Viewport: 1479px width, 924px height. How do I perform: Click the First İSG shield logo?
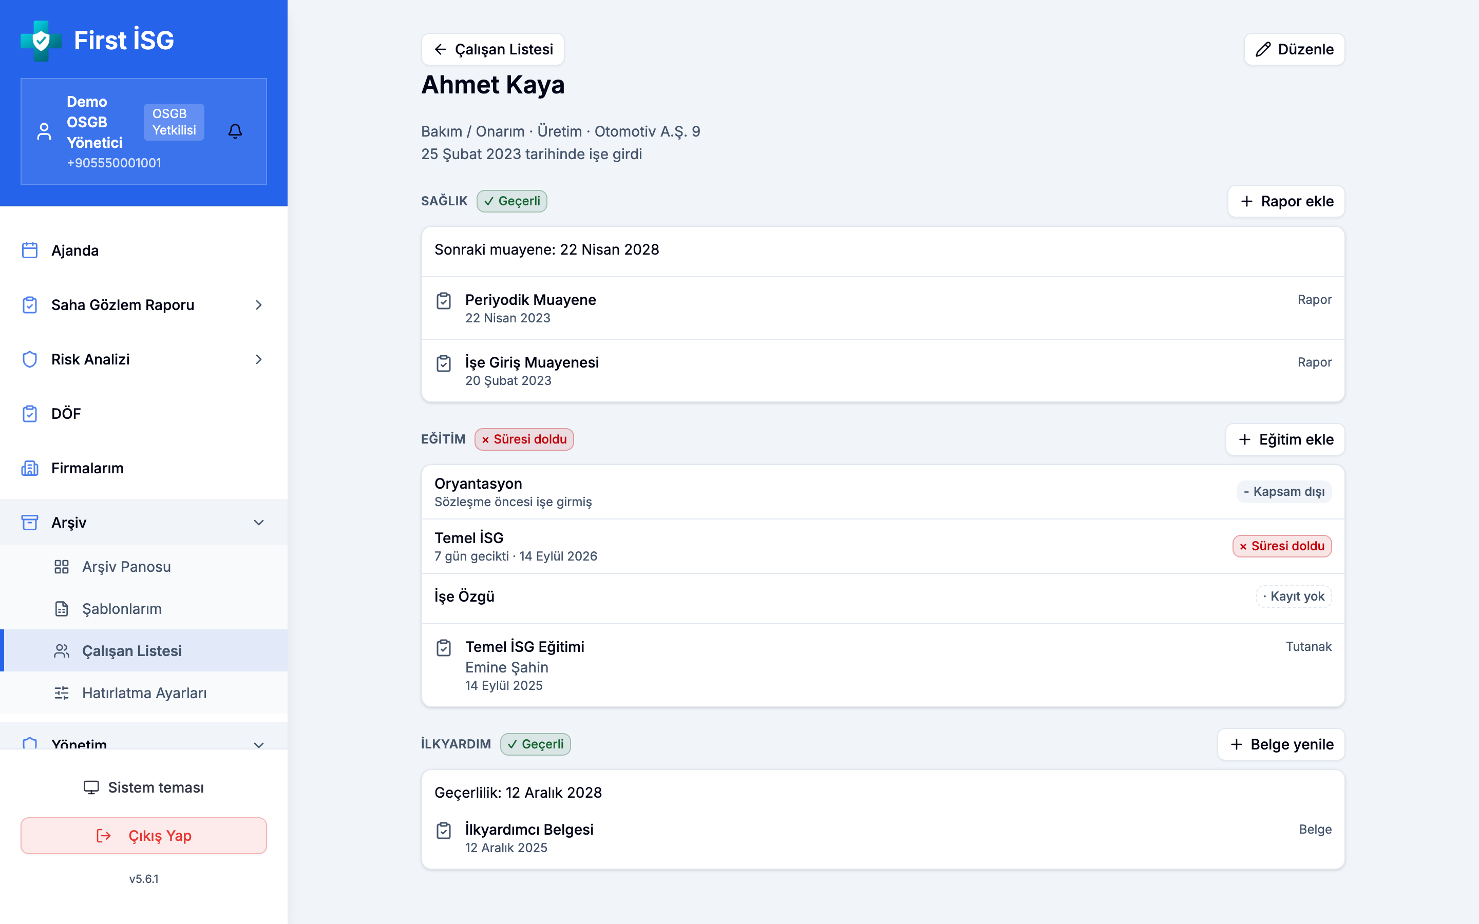(41, 41)
